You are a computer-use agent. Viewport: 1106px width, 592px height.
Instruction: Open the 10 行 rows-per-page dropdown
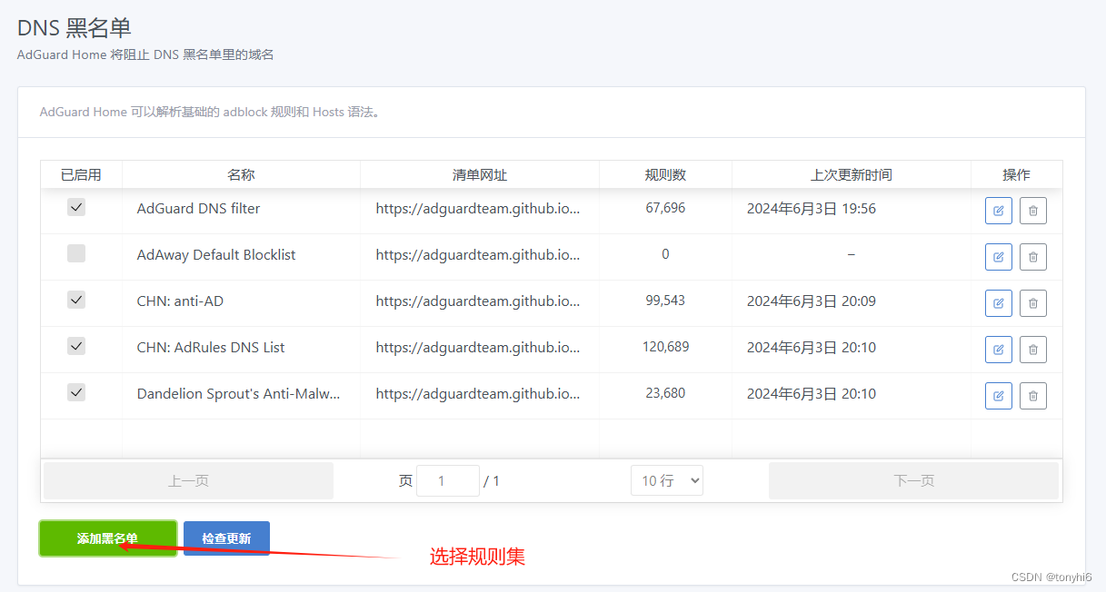coord(667,480)
